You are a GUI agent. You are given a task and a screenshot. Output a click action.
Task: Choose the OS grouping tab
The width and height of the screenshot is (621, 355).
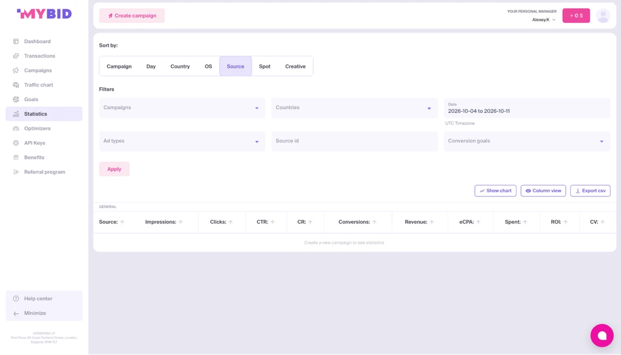(x=209, y=67)
